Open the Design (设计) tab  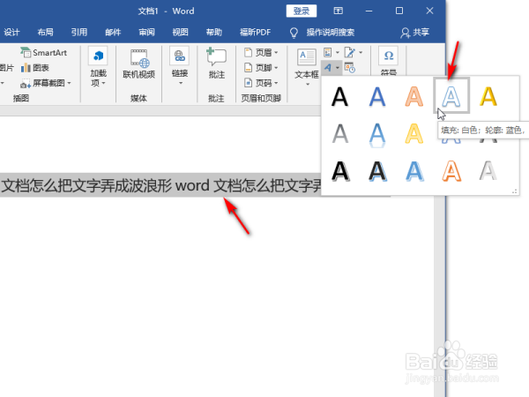(11, 32)
